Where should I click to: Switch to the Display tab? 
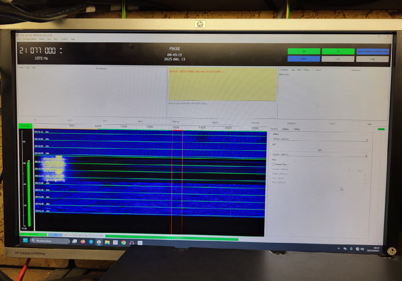(x=285, y=129)
